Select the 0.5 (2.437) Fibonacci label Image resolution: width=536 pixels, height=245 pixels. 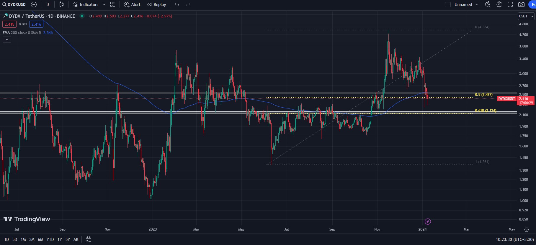[x=483, y=95]
